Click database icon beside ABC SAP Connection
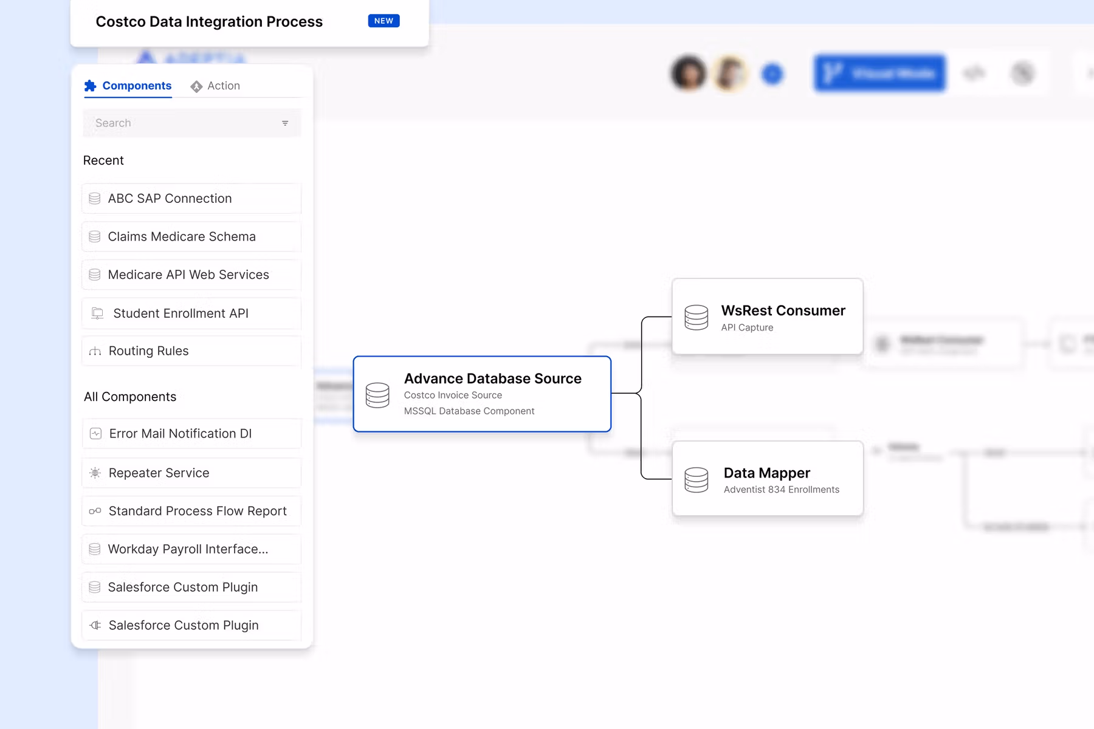This screenshot has width=1094, height=729. click(95, 199)
